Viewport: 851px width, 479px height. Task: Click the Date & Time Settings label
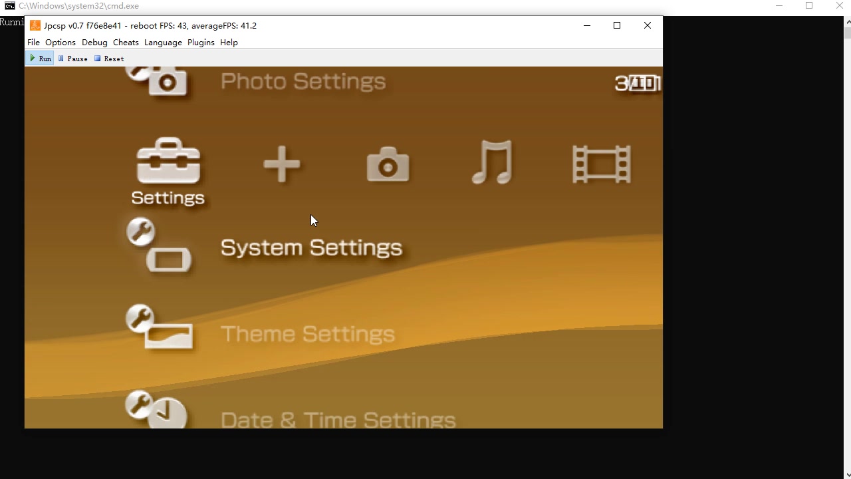coord(338,420)
